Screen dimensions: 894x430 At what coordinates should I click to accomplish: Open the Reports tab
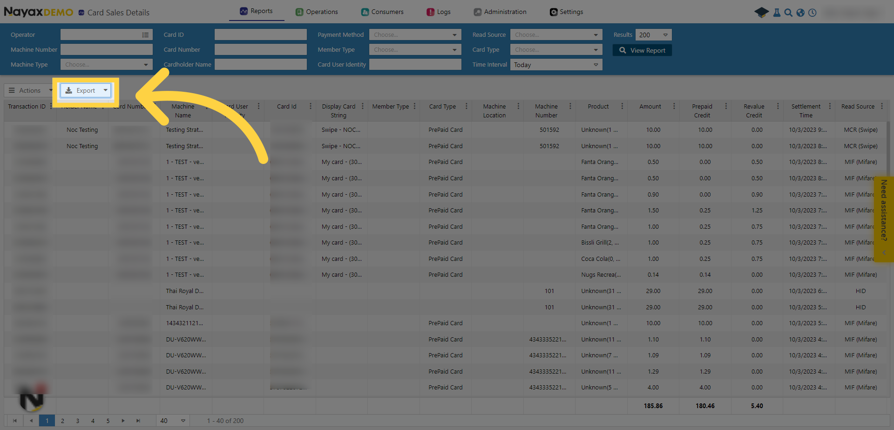[256, 11]
